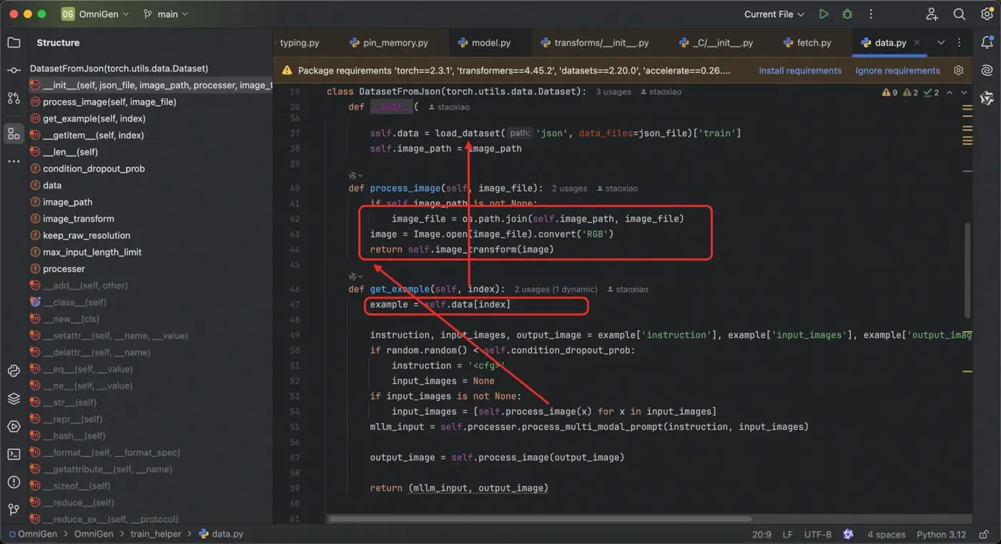Select condition_dropout_prob field in Structure
The height and width of the screenshot is (544, 1001).
pyautogui.click(x=94, y=169)
